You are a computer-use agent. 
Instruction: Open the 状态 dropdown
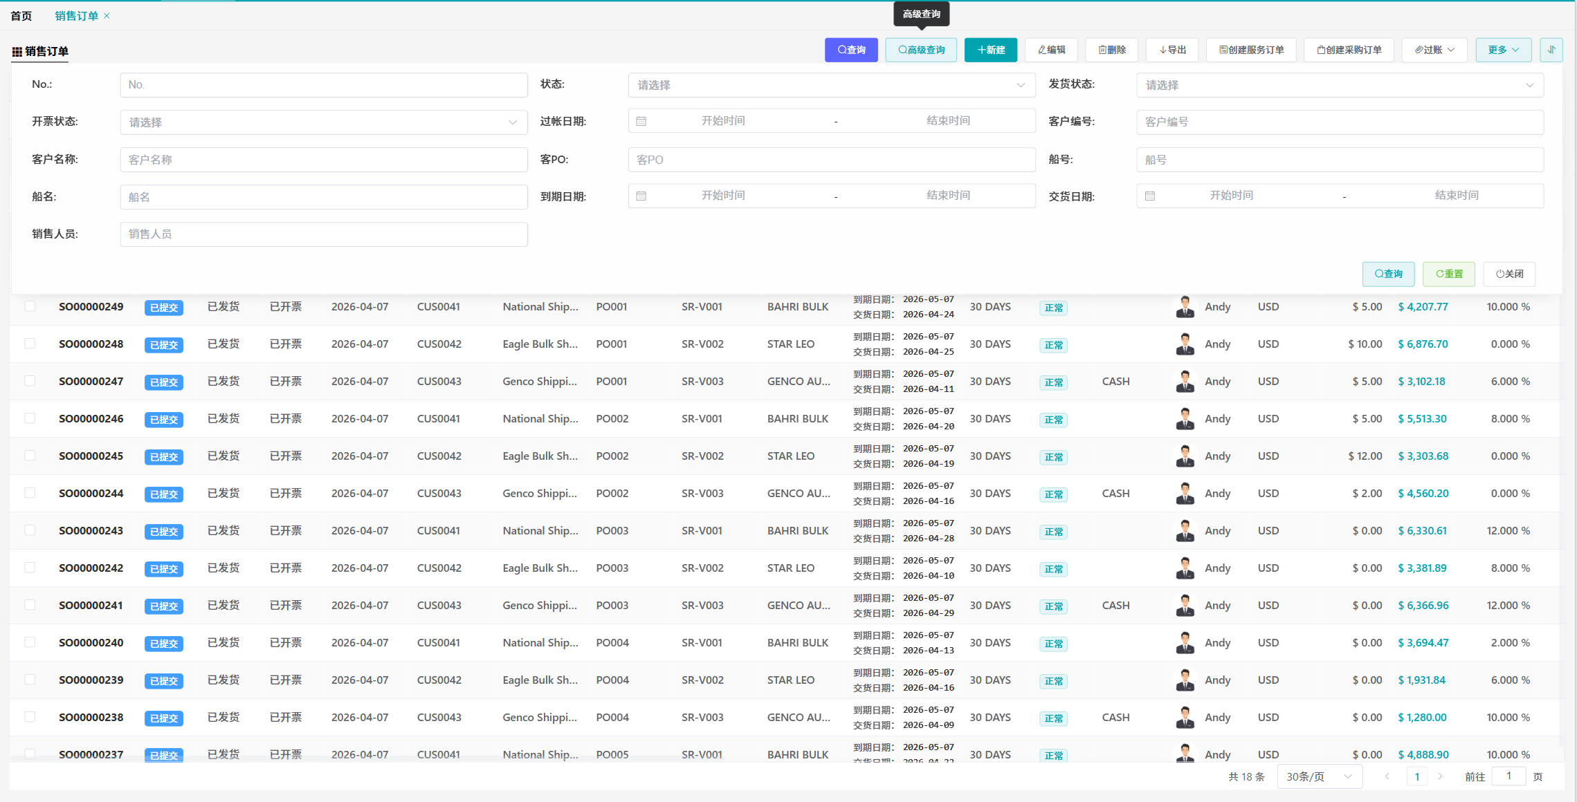(831, 85)
